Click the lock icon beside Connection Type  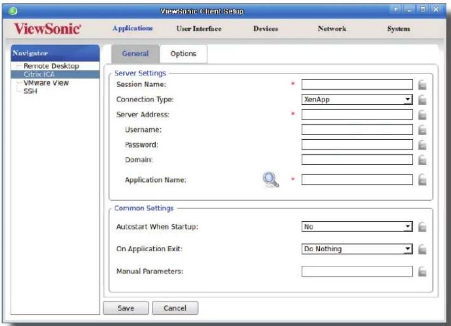point(422,100)
